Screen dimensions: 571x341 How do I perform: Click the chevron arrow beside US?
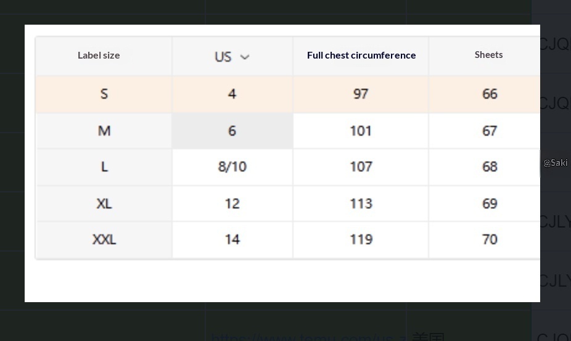[245, 57]
